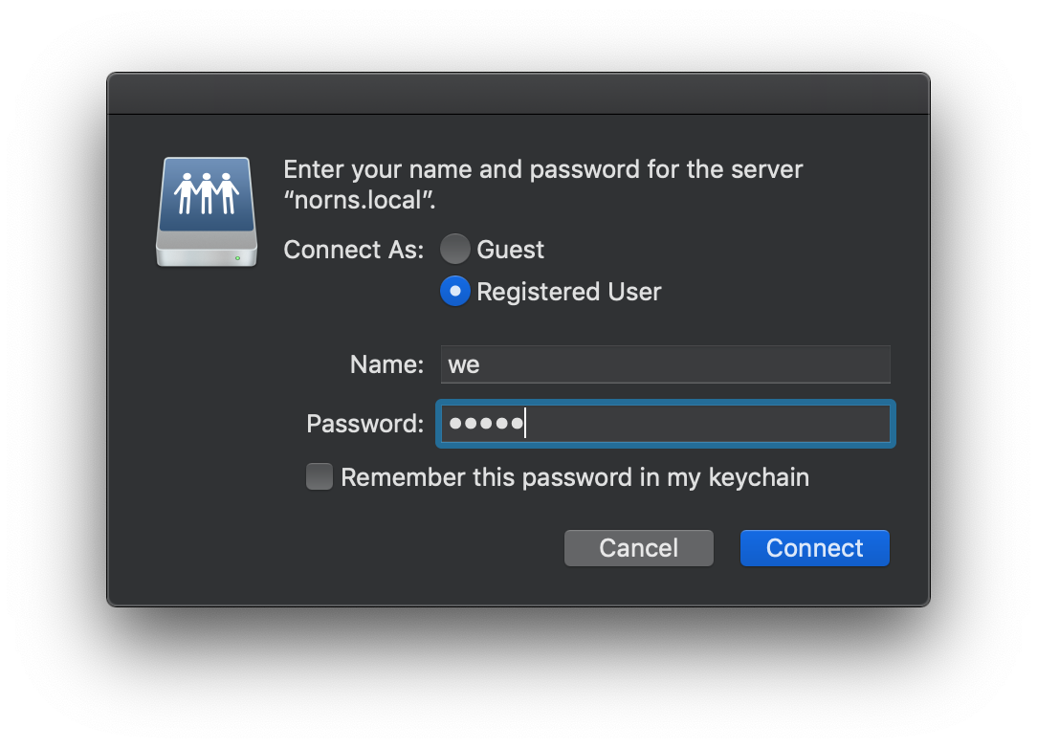Click the blue Connect button
Image resolution: width=1037 pixels, height=748 pixels.
815,547
